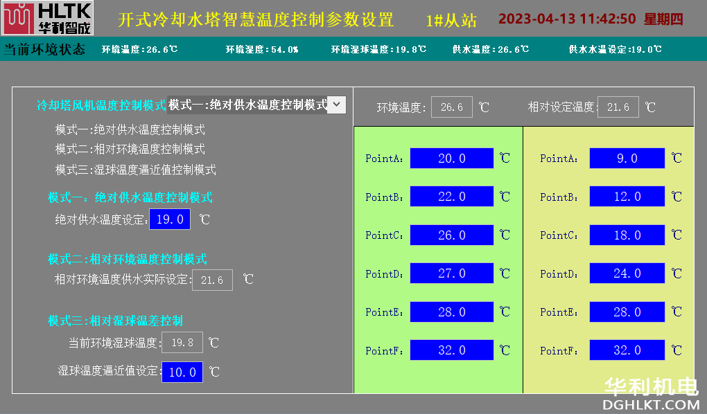Change PointE value 28.0 in yellow panel

click(x=627, y=312)
